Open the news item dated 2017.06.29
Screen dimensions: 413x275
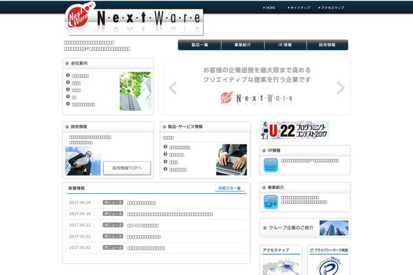point(141,203)
